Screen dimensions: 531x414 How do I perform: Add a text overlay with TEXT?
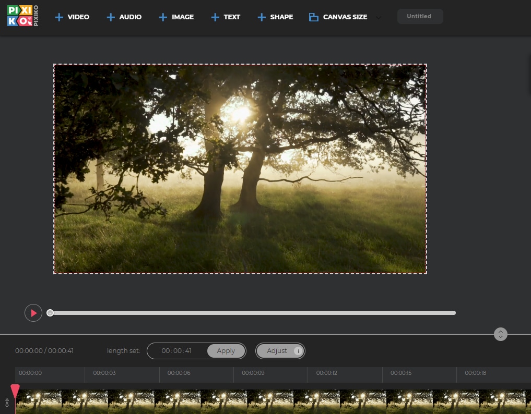coord(226,17)
